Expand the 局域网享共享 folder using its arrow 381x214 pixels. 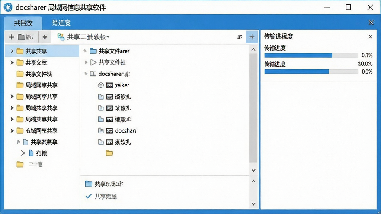(12, 97)
